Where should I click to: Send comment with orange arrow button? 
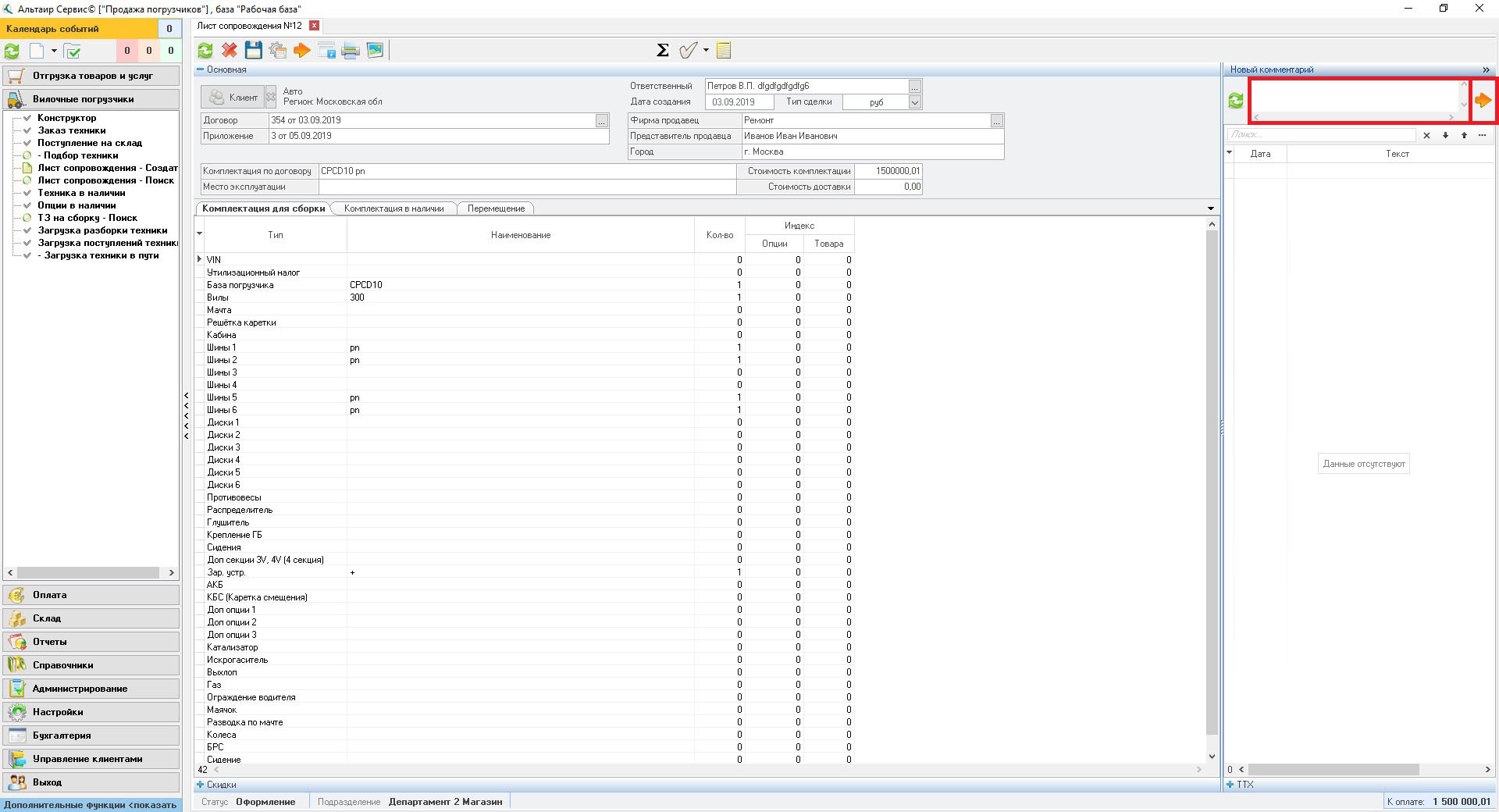click(1483, 100)
